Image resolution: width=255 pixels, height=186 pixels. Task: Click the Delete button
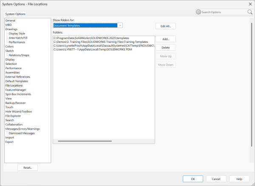(165, 47)
